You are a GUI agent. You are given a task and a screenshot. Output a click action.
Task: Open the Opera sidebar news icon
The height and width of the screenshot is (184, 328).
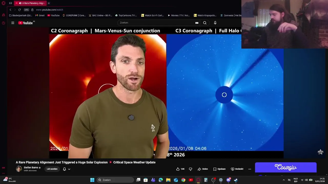[x=3, y=15]
